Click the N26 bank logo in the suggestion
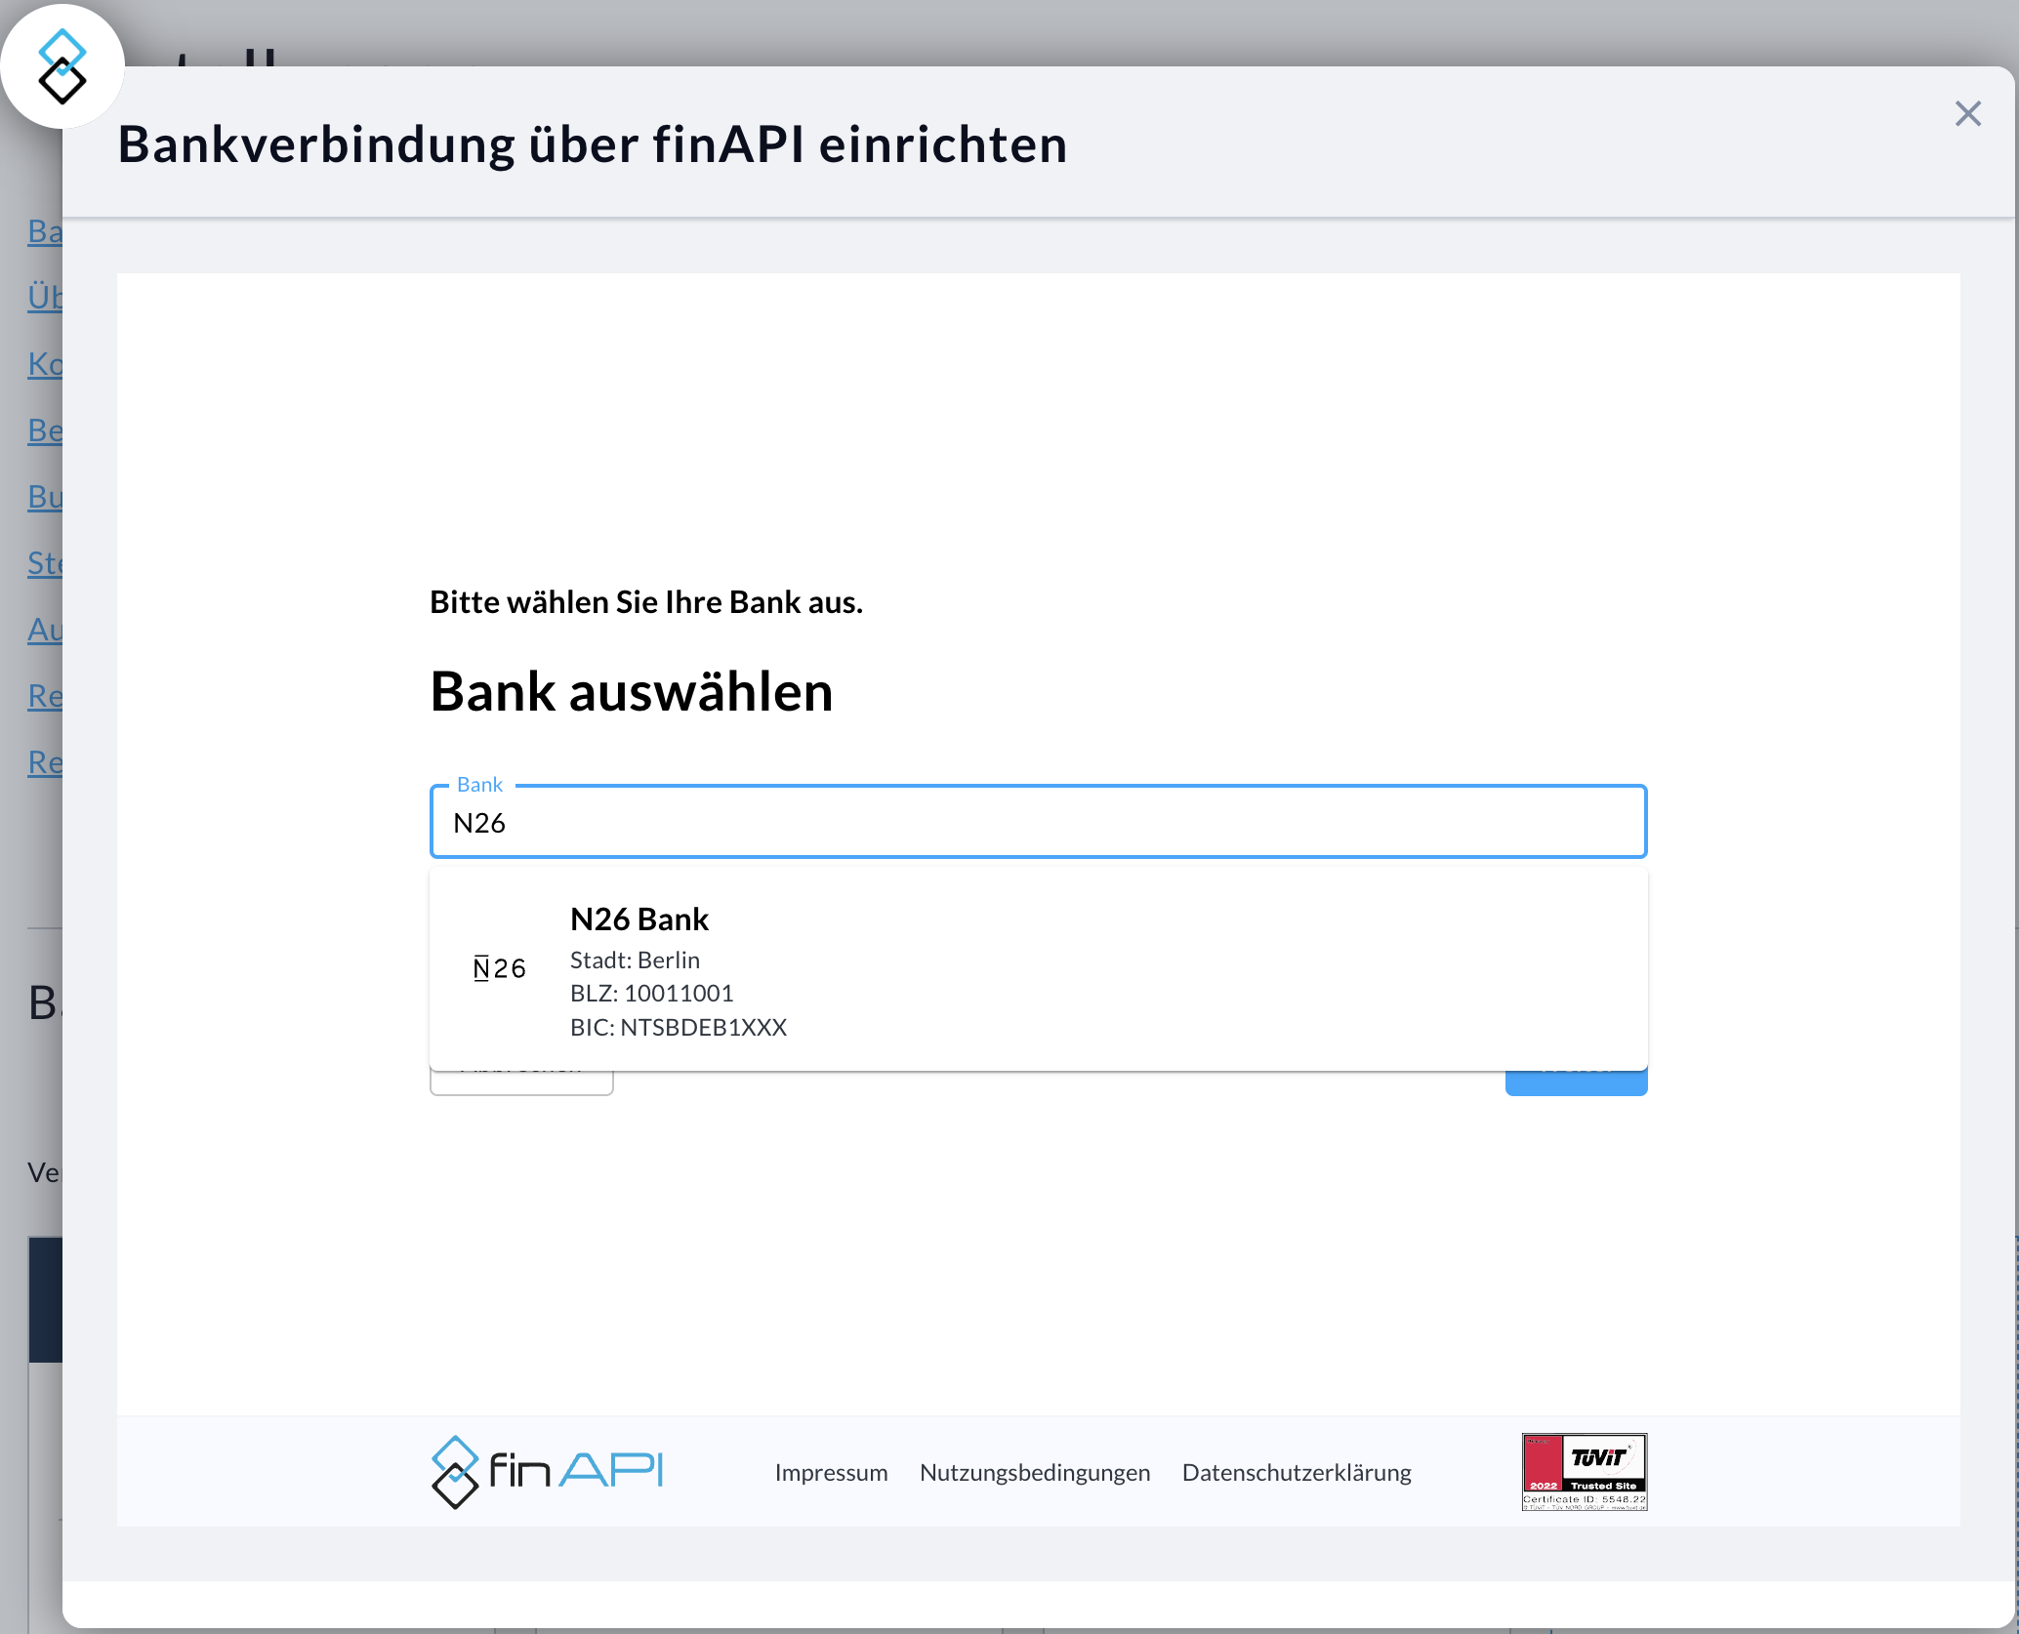Screen dimensions: 2019x1634 pyautogui.click(x=500, y=967)
